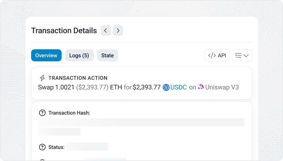This screenshot has height=161, width=283.
Task: Click the TRANSACTION ACTION label
Action: 78,78
